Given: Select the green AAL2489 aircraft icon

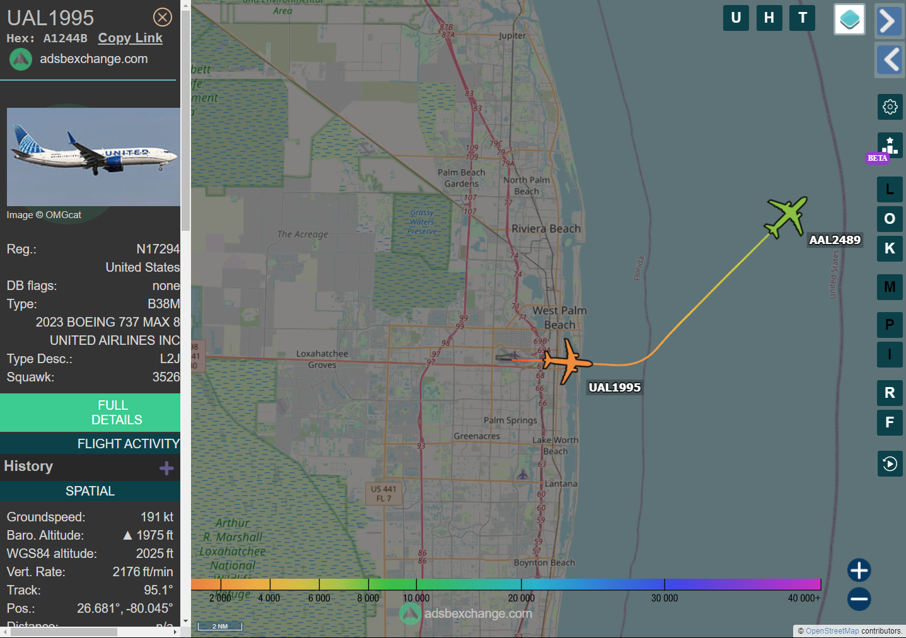Looking at the screenshot, I should point(786,216).
